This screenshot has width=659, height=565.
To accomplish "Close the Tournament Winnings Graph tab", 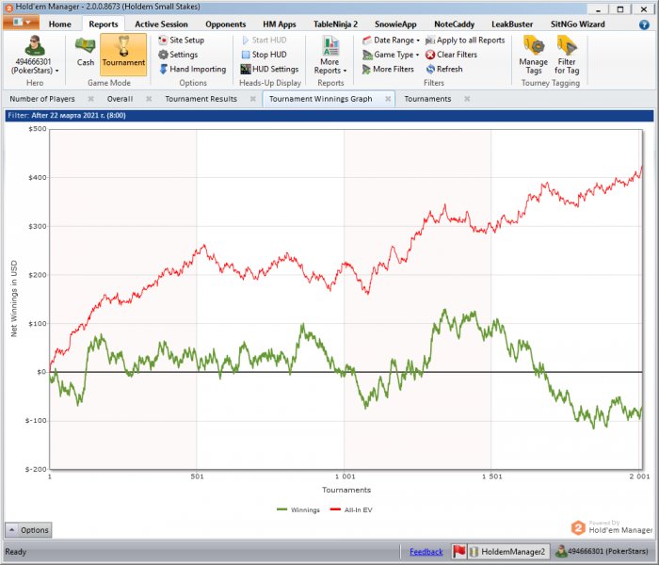I will pos(388,99).
